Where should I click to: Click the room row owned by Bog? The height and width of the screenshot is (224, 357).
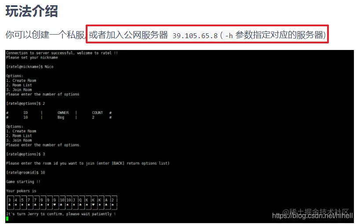pos(59,117)
